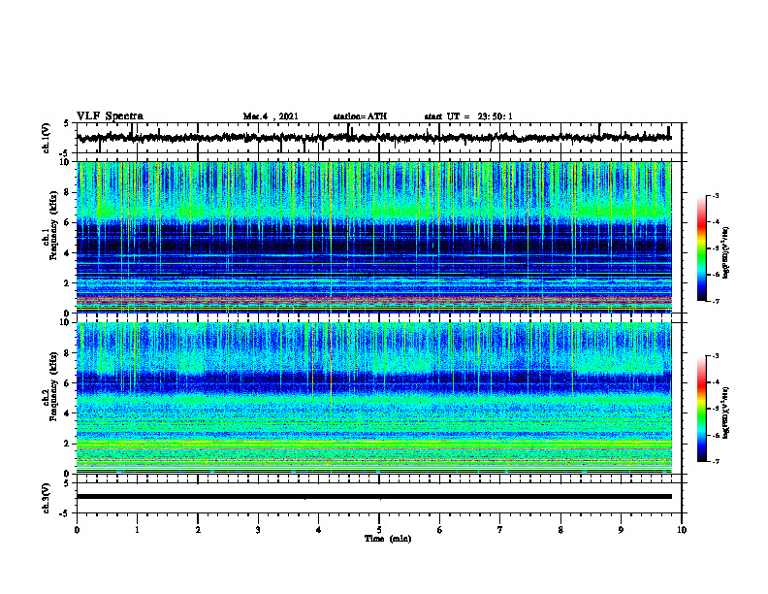Click the ch.2 spectrogram color bar
The height and width of the screenshot is (594, 768).
click(701, 409)
